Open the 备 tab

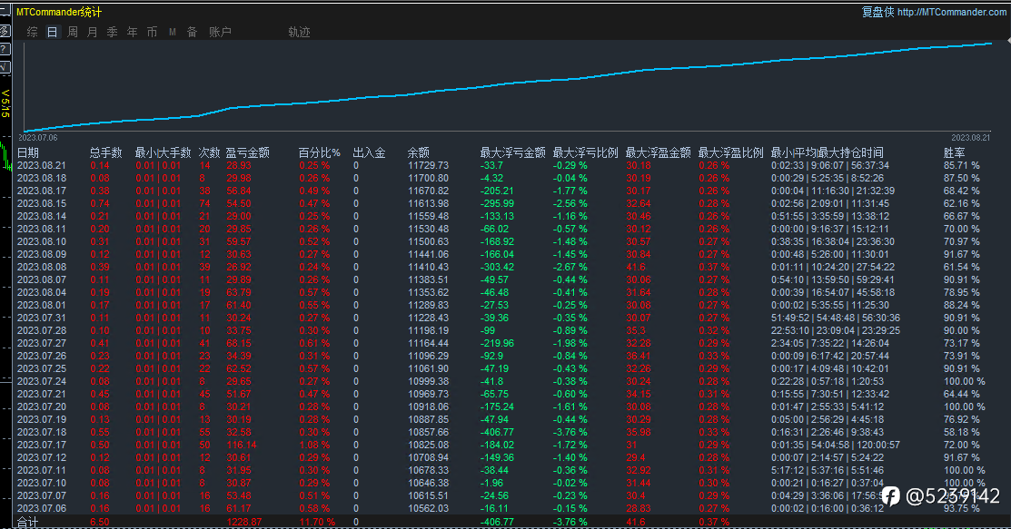coord(193,32)
